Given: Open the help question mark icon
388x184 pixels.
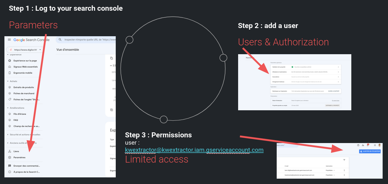Looking at the screenshot, I should click(358, 145).
